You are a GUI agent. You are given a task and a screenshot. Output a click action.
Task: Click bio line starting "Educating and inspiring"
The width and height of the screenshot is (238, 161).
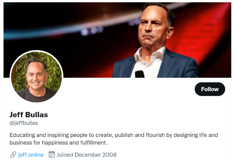pyautogui.click(x=113, y=135)
